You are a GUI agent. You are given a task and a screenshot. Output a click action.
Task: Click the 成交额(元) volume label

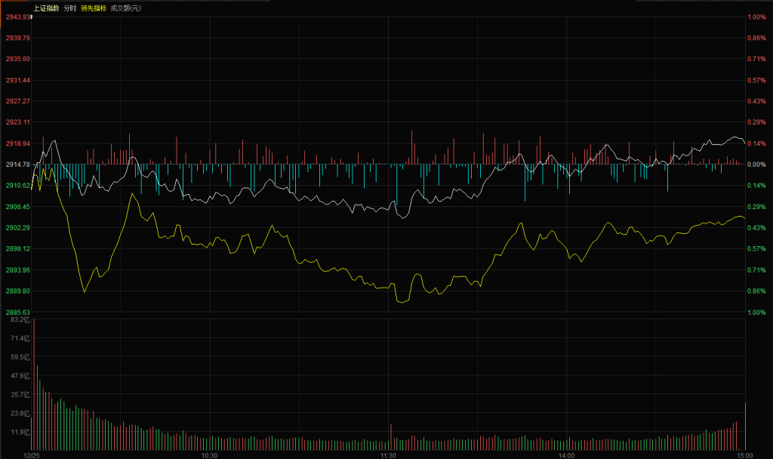(x=125, y=8)
